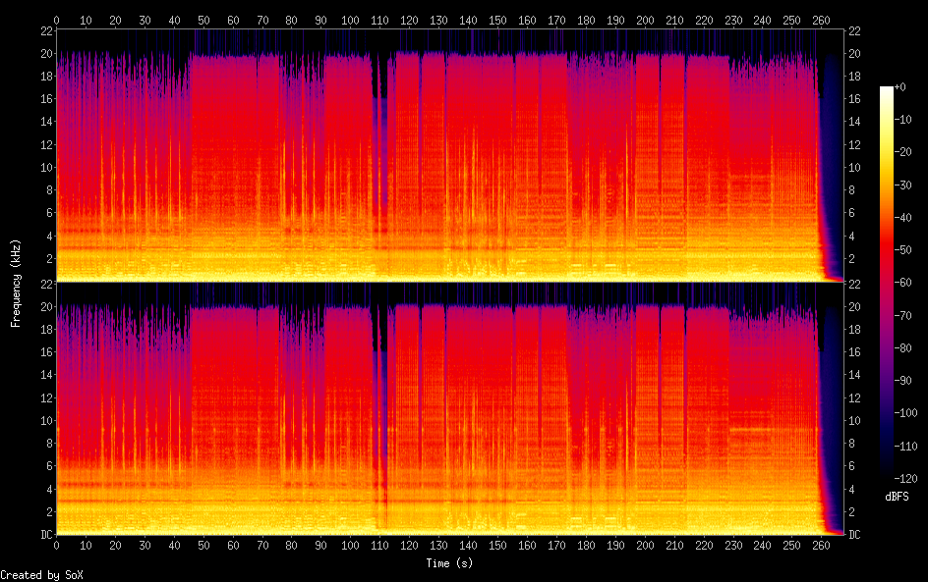Click the 130 tick on the bottom time axis
Viewport: 928px width, 582px height.
[x=438, y=545]
